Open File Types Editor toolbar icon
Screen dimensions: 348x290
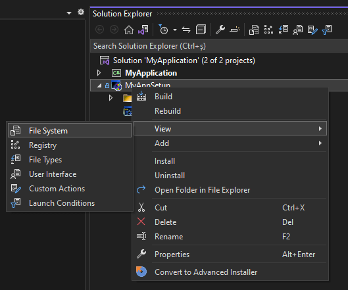point(284,30)
